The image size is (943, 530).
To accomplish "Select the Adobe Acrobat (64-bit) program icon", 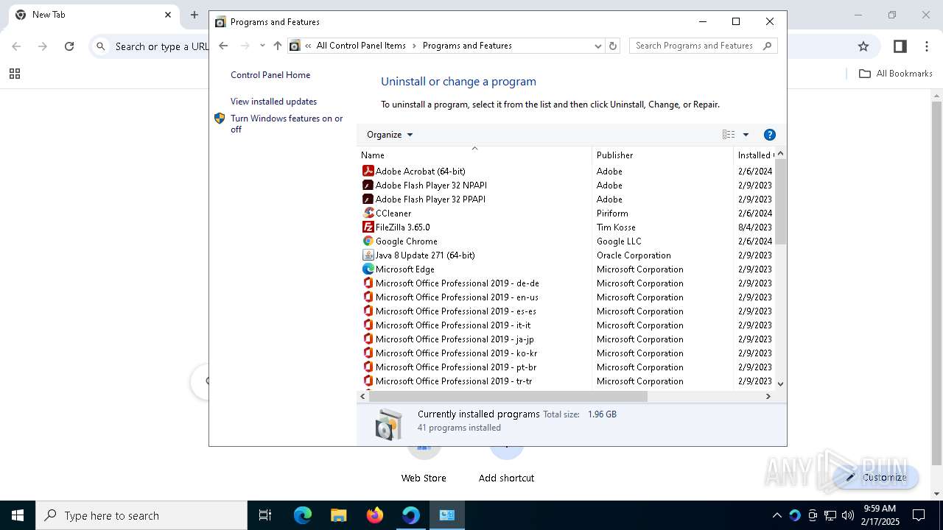I will click(x=368, y=171).
